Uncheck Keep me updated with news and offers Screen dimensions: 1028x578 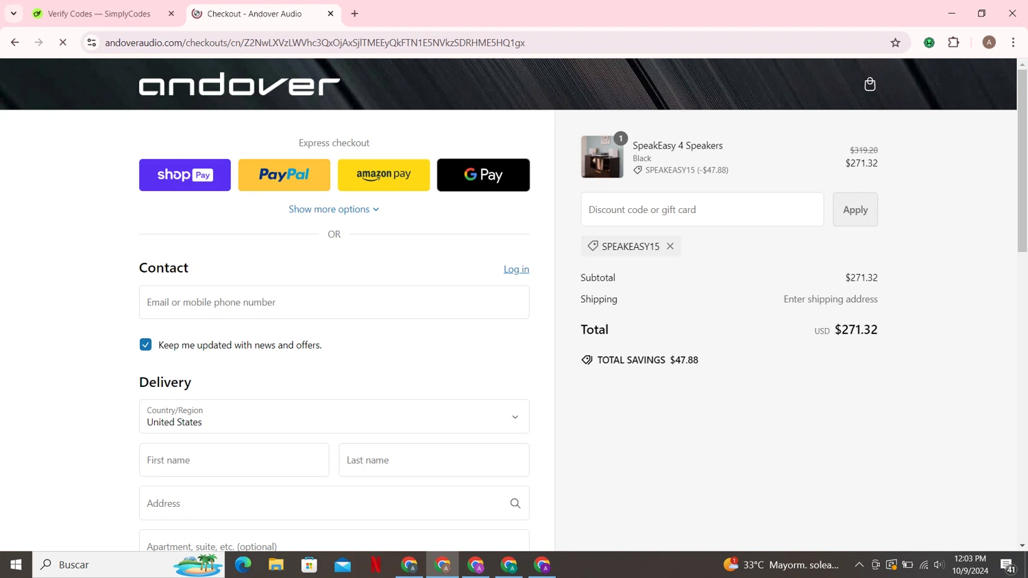[145, 344]
